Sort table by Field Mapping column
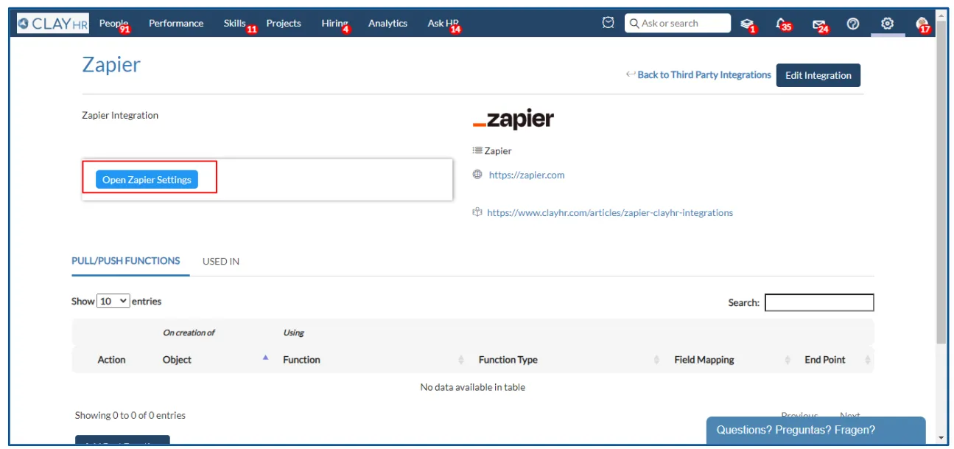 coord(732,359)
